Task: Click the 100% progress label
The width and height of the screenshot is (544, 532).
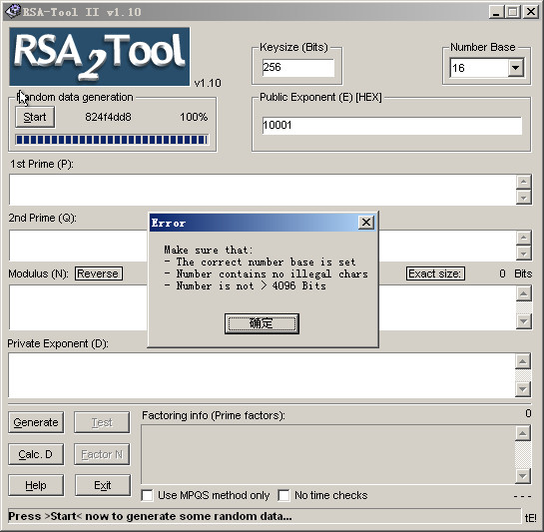Action: tap(194, 118)
